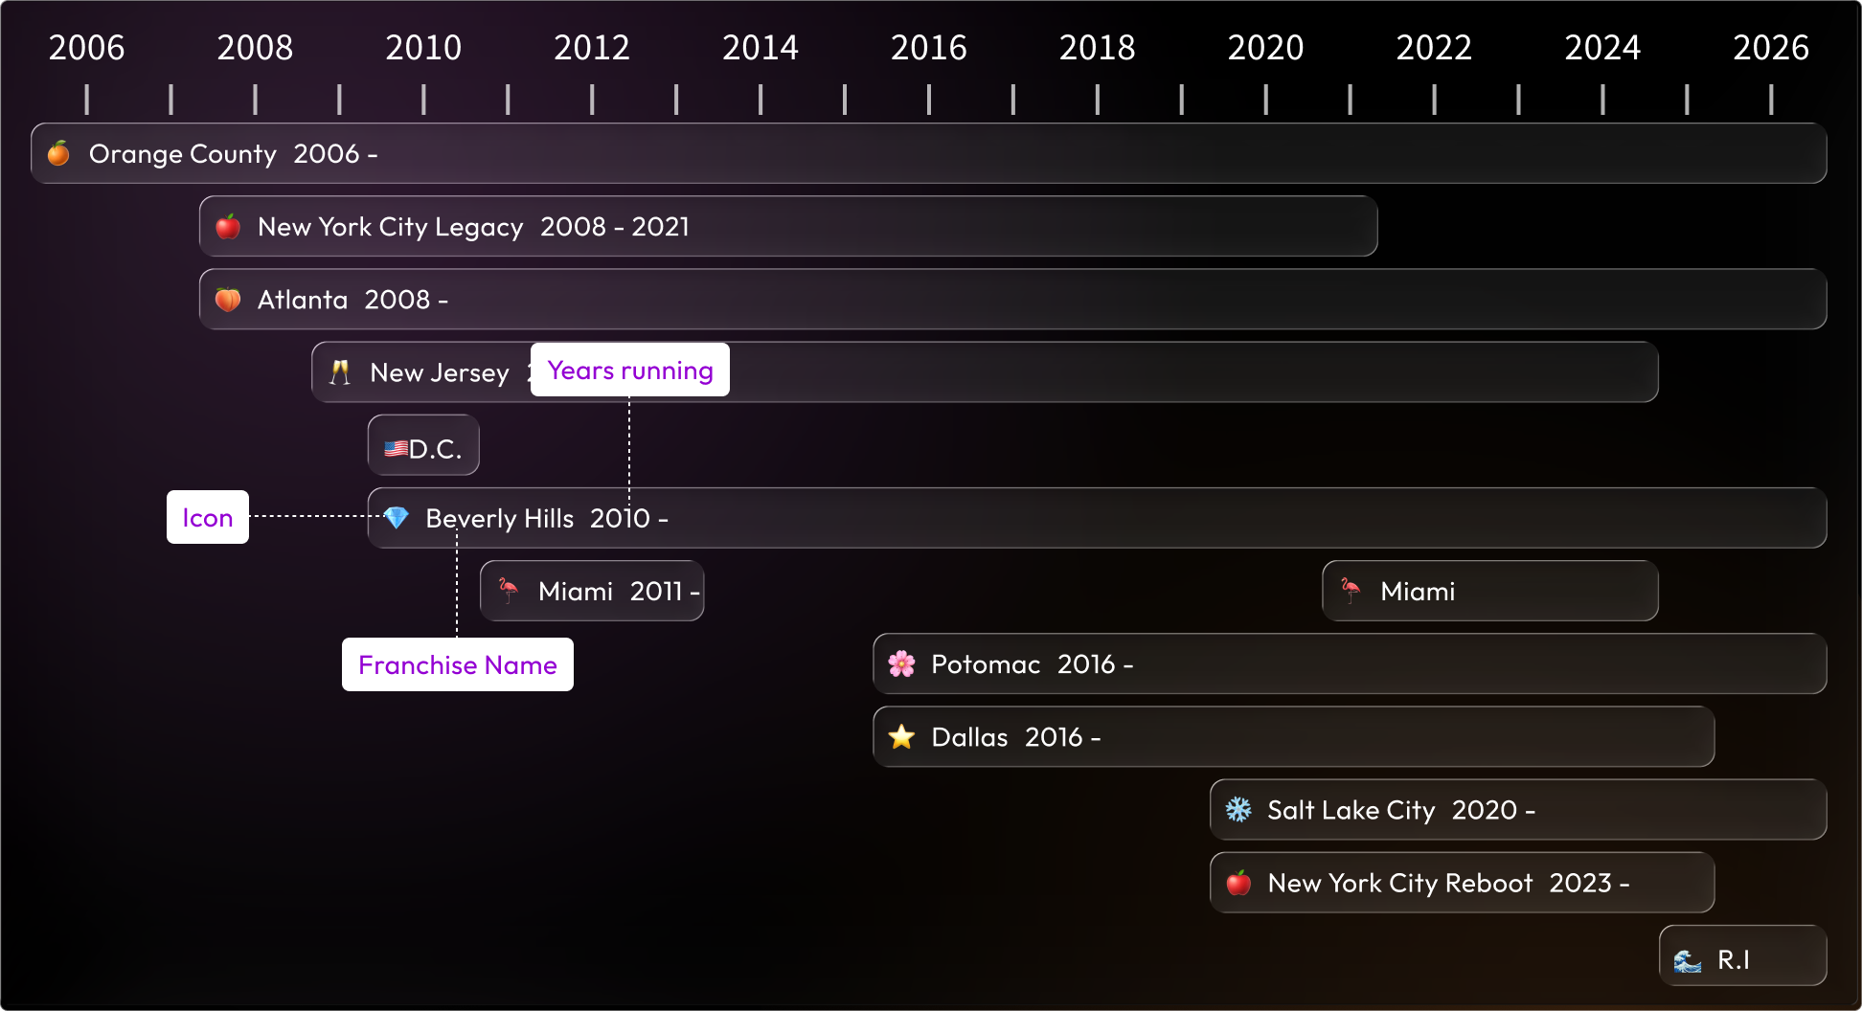The width and height of the screenshot is (1862, 1011).
Task: Select the 2006 year label on the timeline
Action: pos(86,47)
